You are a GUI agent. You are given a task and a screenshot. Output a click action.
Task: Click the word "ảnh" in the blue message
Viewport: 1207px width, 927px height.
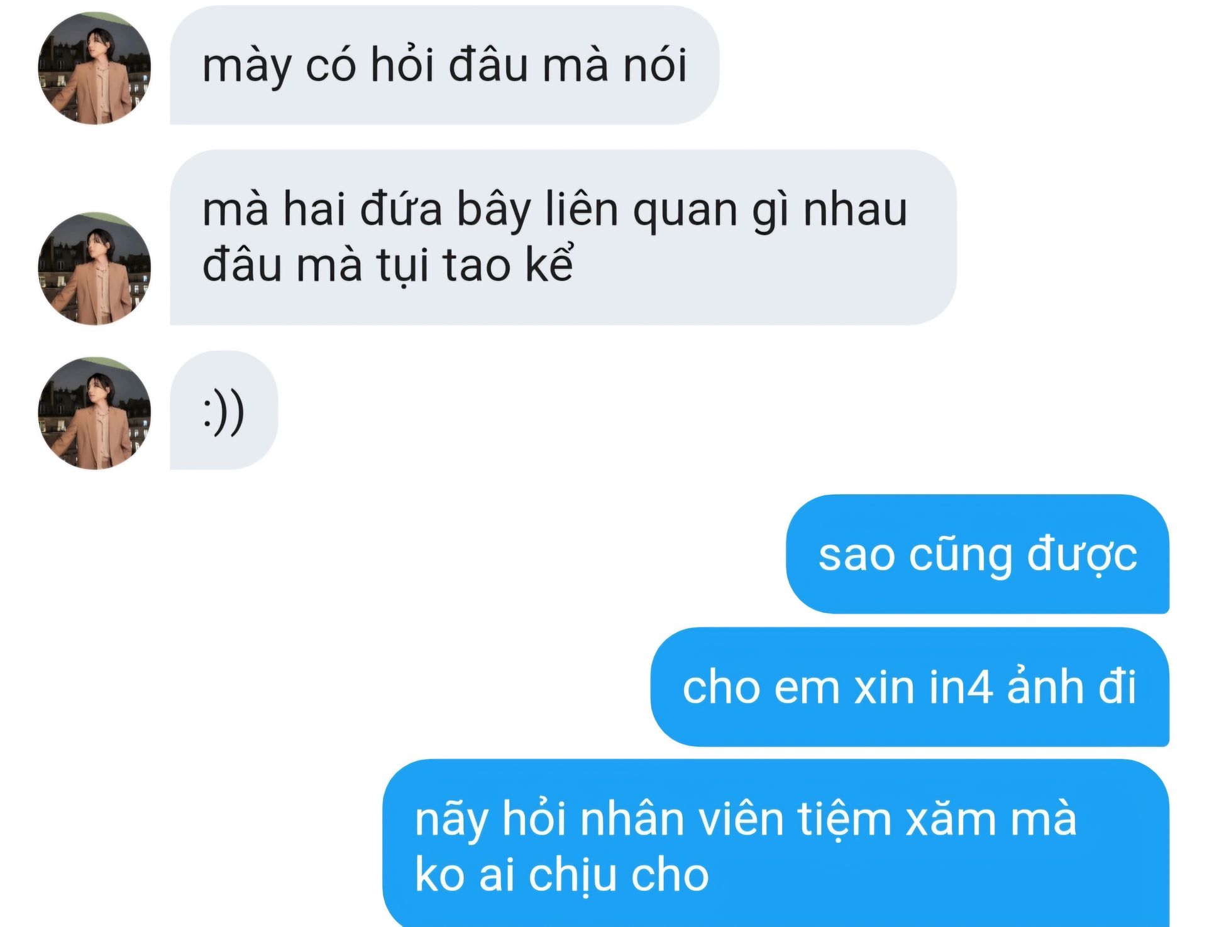point(1045,685)
